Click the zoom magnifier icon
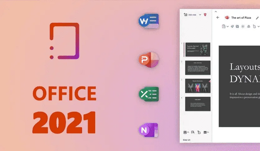 (x=193, y=132)
